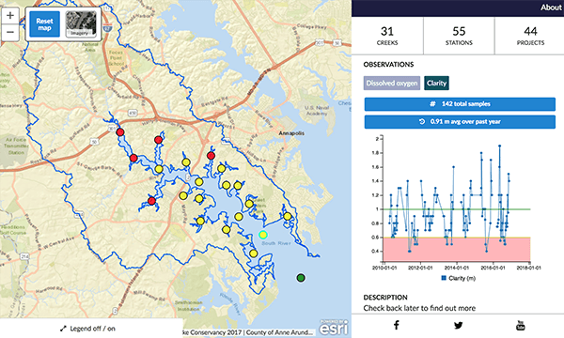Click the U.S. Naval Academy map label

point(317,111)
